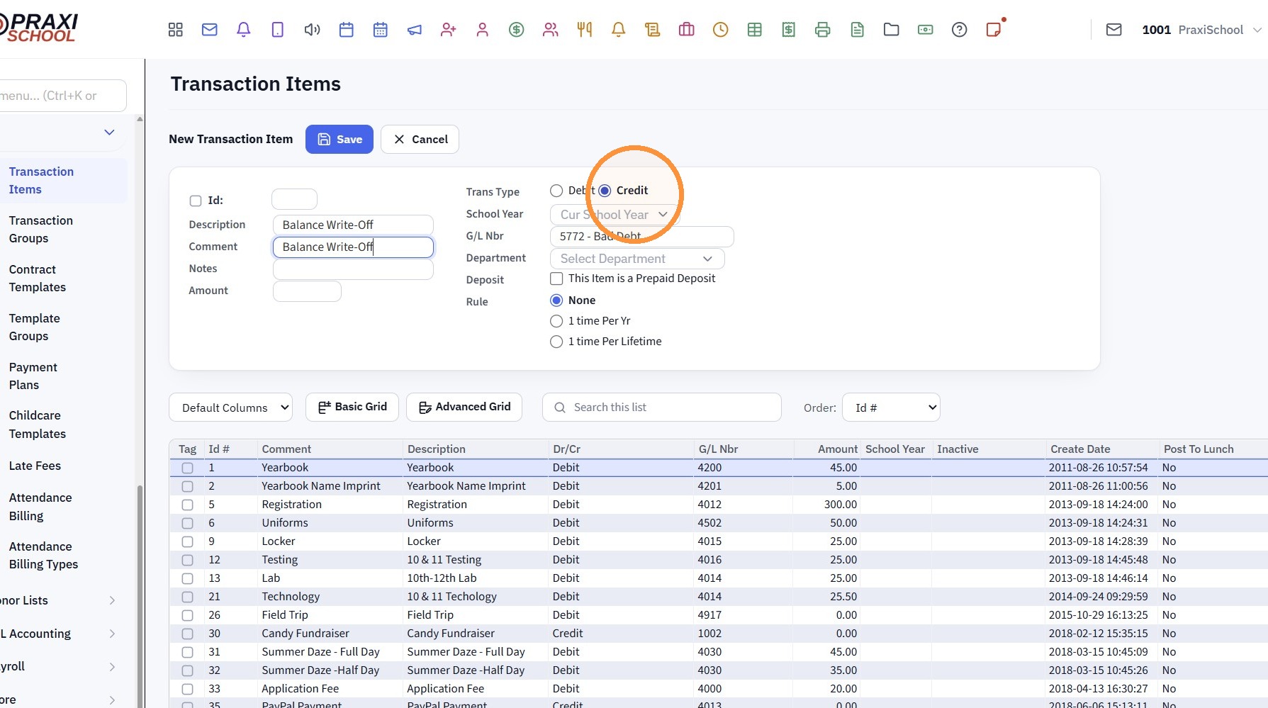Screen dimensions: 1268x708
Task: Click the purple bell icon
Action: click(243, 30)
